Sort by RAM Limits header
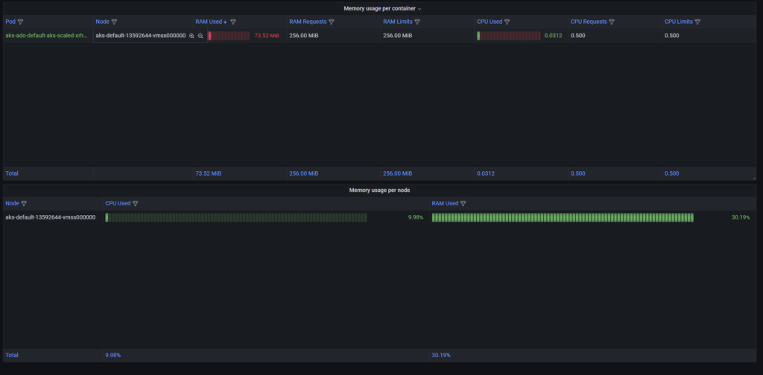 (398, 22)
